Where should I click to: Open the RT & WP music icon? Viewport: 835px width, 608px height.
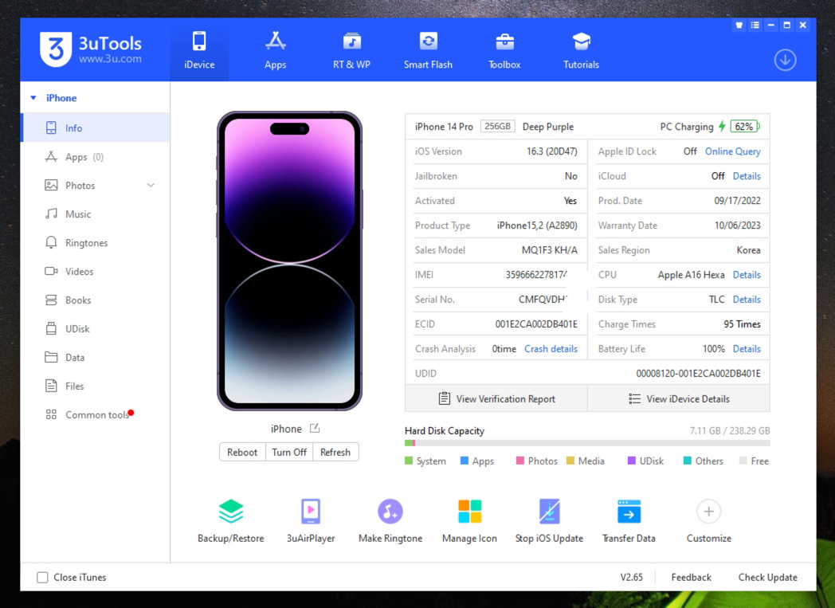(x=351, y=41)
